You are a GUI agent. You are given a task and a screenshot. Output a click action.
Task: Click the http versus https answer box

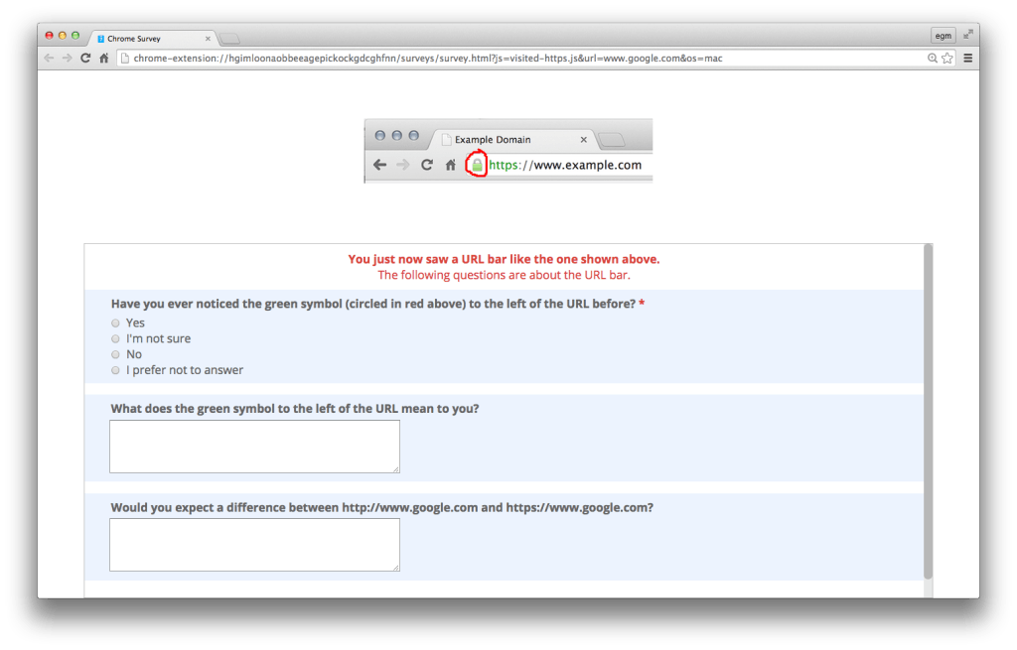pos(254,544)
